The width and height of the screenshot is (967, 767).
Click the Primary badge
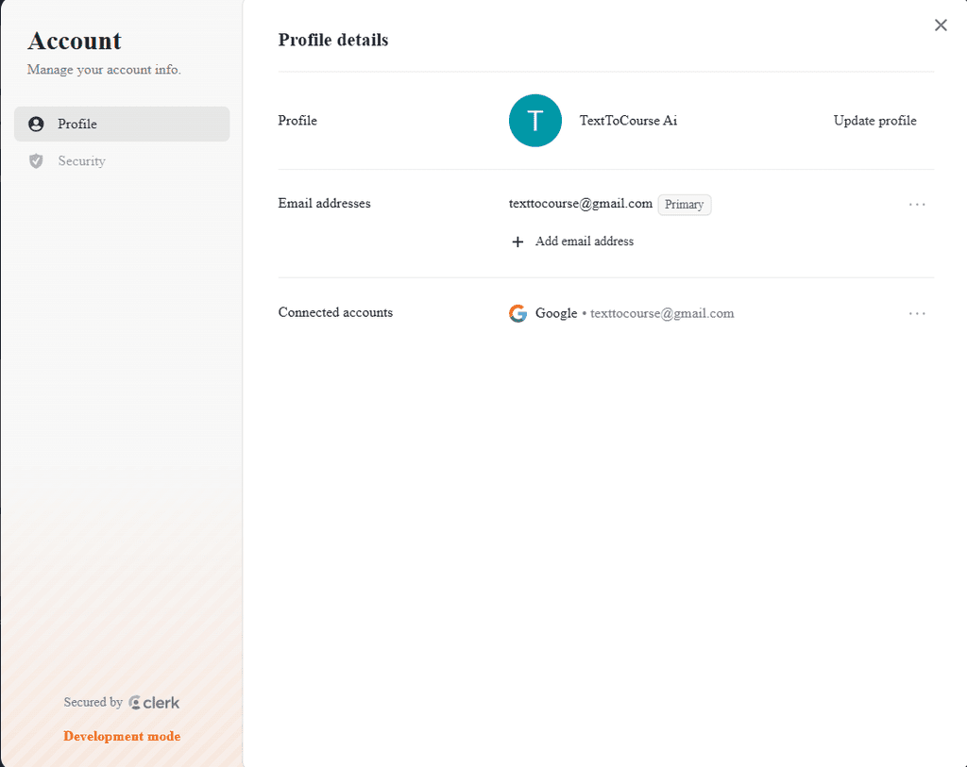pos(685,205)
